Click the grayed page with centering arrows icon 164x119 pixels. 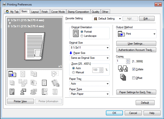(x=23, y=74)
